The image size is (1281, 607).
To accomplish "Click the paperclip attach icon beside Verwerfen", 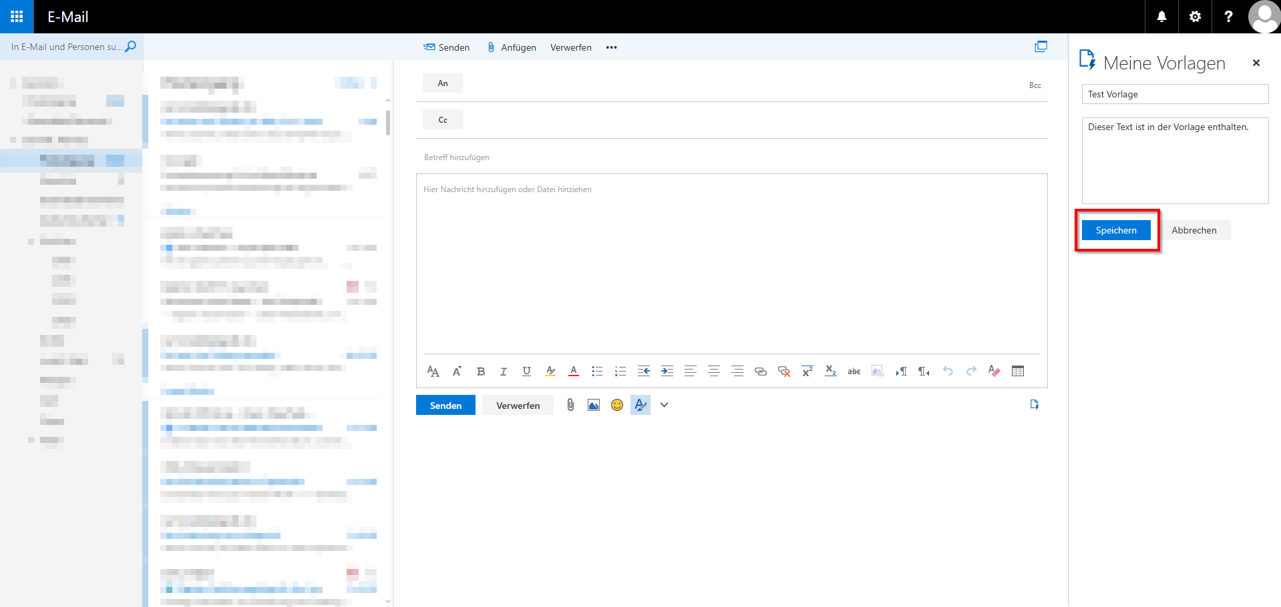I will (570, 405).
